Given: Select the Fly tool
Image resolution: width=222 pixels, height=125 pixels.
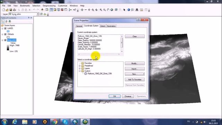Looking at the screenshot, I should (x=86, y=10).
